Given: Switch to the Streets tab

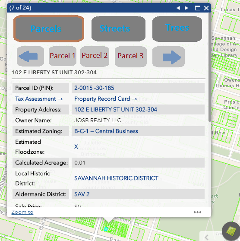Looking at the screenshot, I should pos(118,29).
